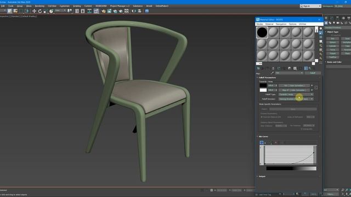Click the Put to Library icon
Screen dimensions: 351x197
[x=290, y=68]
